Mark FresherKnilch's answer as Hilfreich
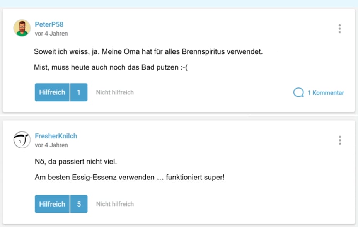The height and width of the screenshot is (227, 358). point(52,204)
